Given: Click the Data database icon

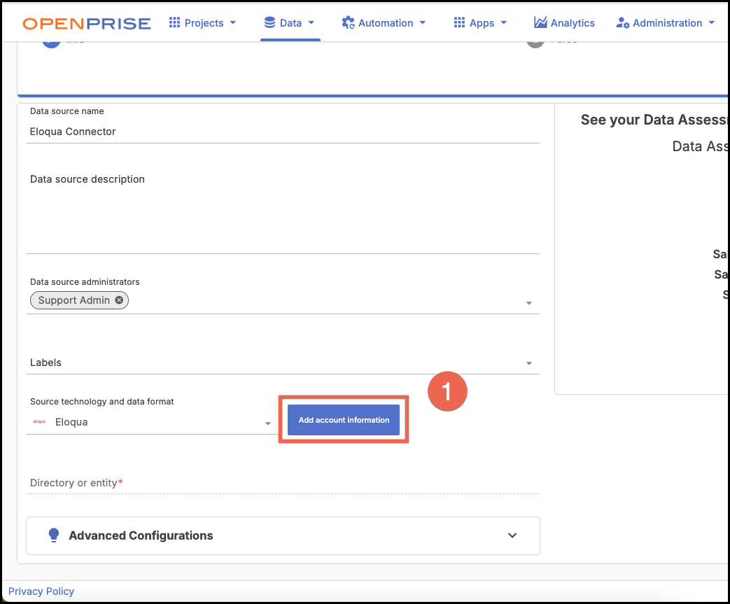Looking at the screenshot, I should tap(269, 22).
